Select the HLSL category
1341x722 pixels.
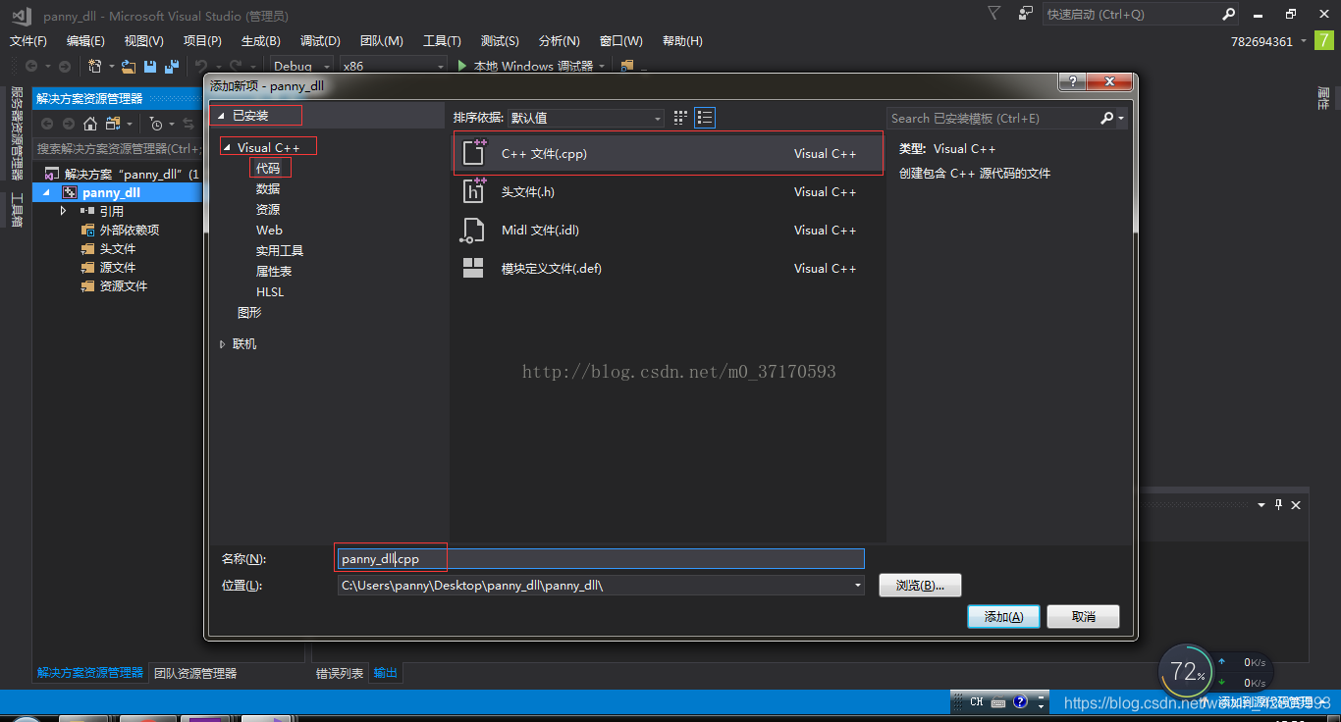pyautogui.click(x=270, y=292)
